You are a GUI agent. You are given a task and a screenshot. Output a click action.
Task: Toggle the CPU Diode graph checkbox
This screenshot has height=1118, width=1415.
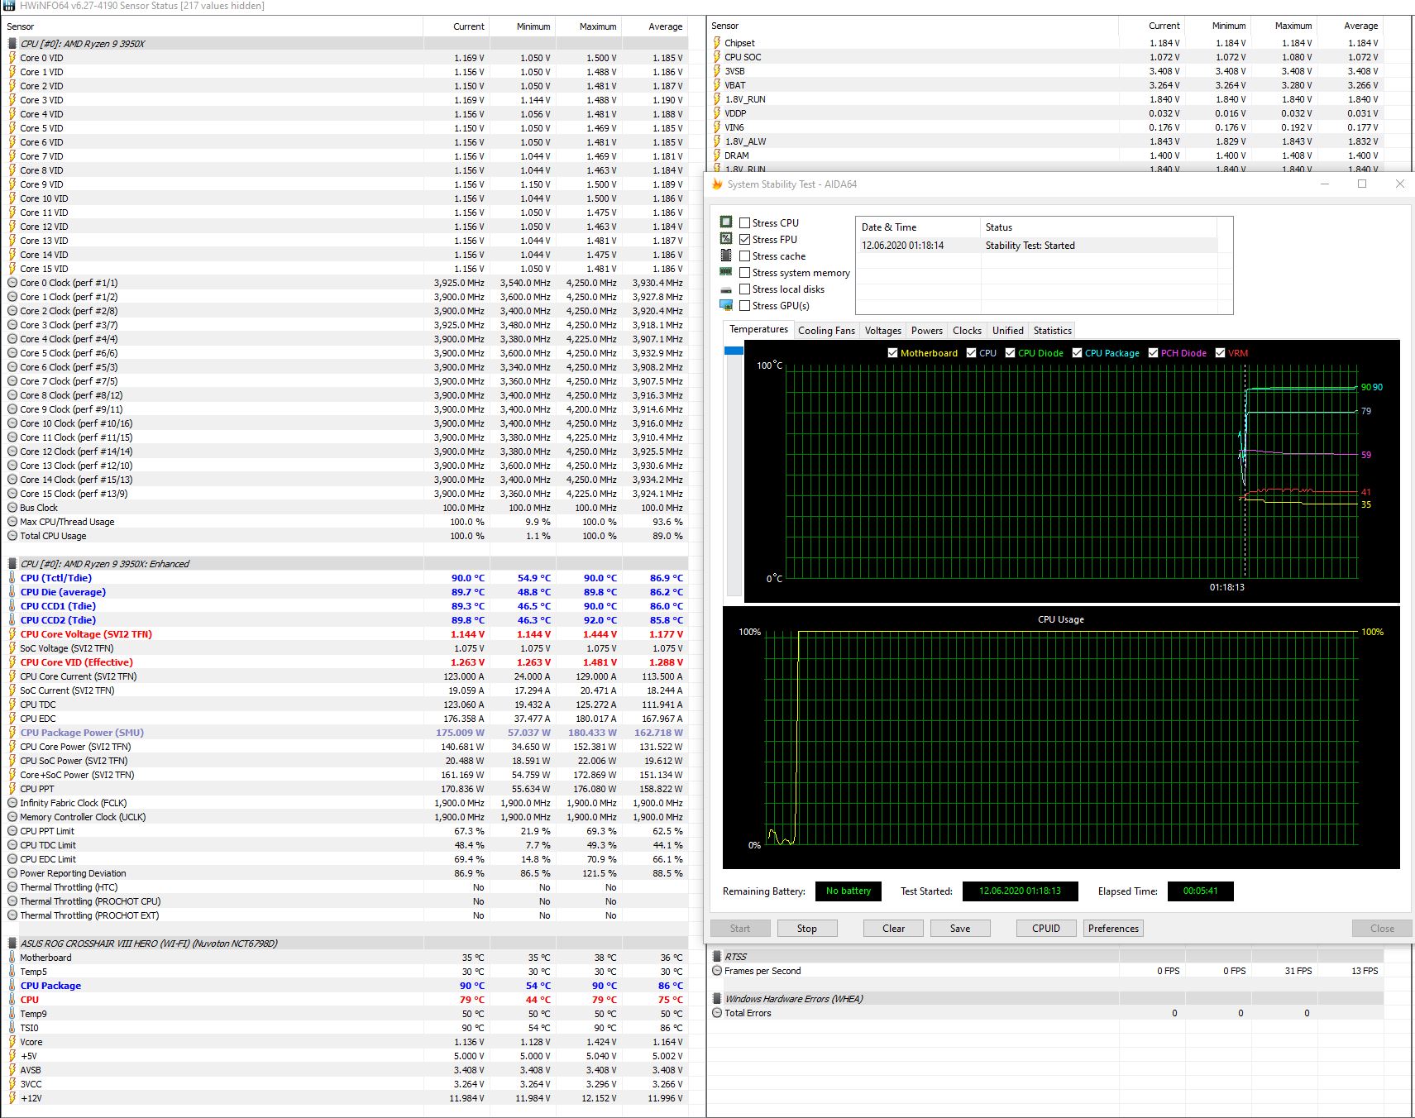click(x=1010, y=353)
